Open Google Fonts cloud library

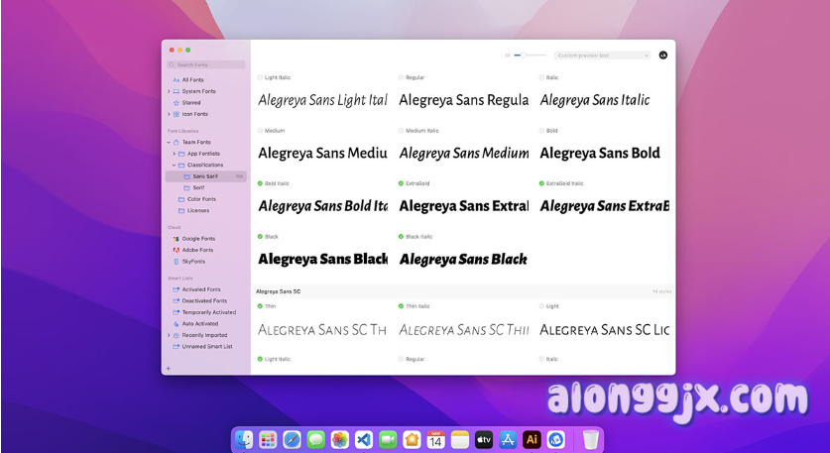point(197,239)
